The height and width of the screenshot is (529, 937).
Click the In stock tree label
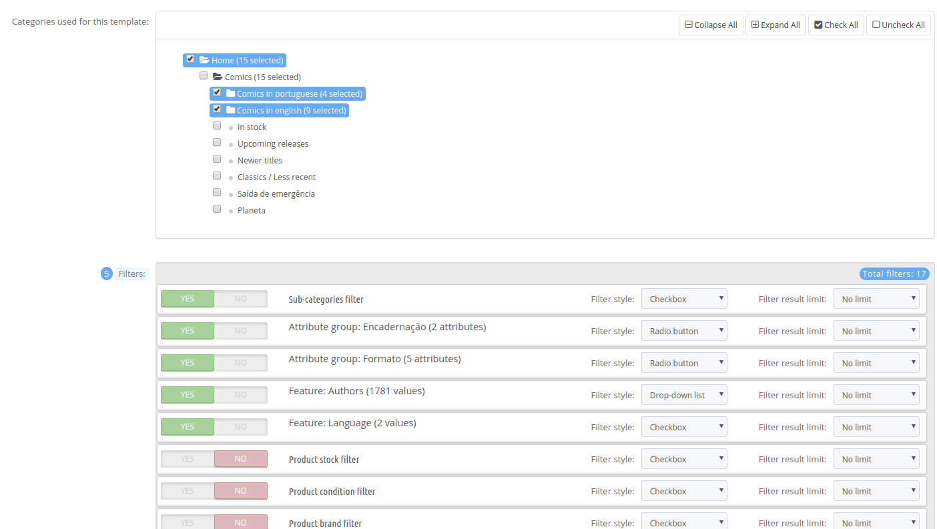pos(252,127)
